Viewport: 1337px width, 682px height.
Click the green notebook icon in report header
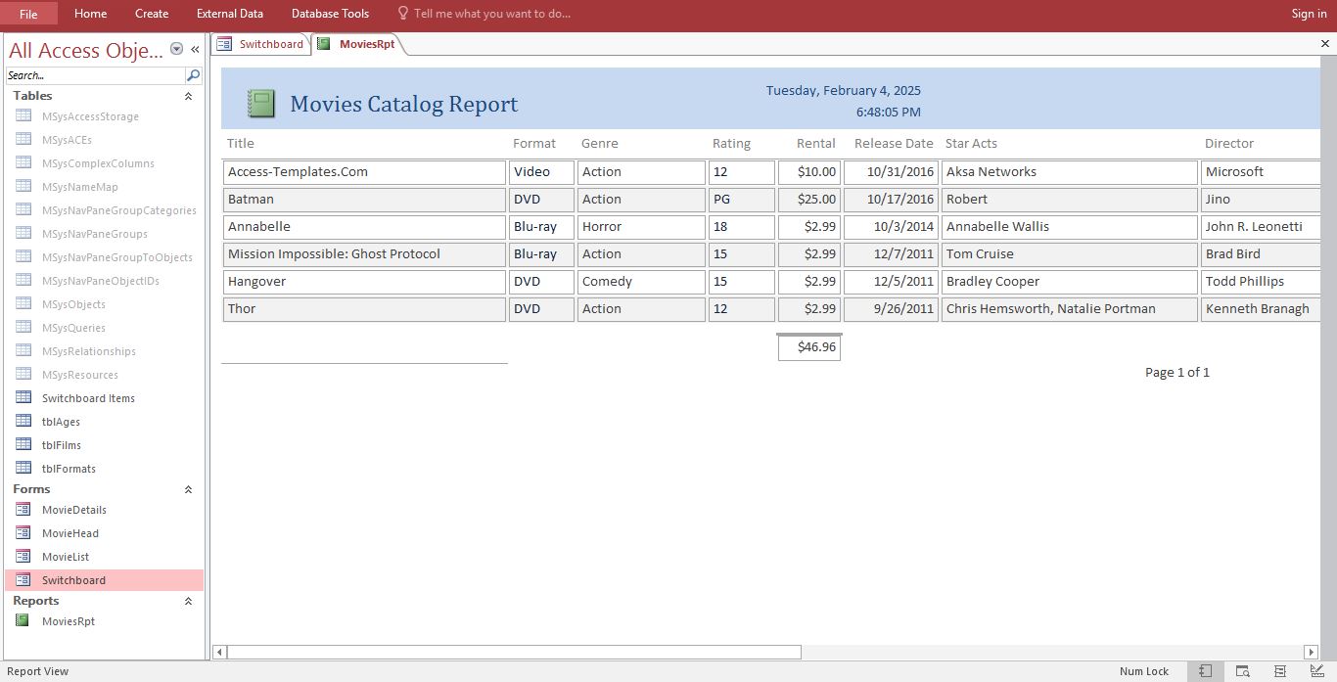(261, 104)
